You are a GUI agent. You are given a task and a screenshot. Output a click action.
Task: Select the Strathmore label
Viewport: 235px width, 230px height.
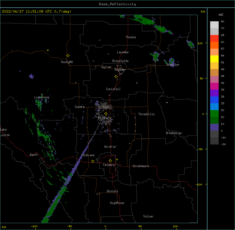[x=141, y=166]
